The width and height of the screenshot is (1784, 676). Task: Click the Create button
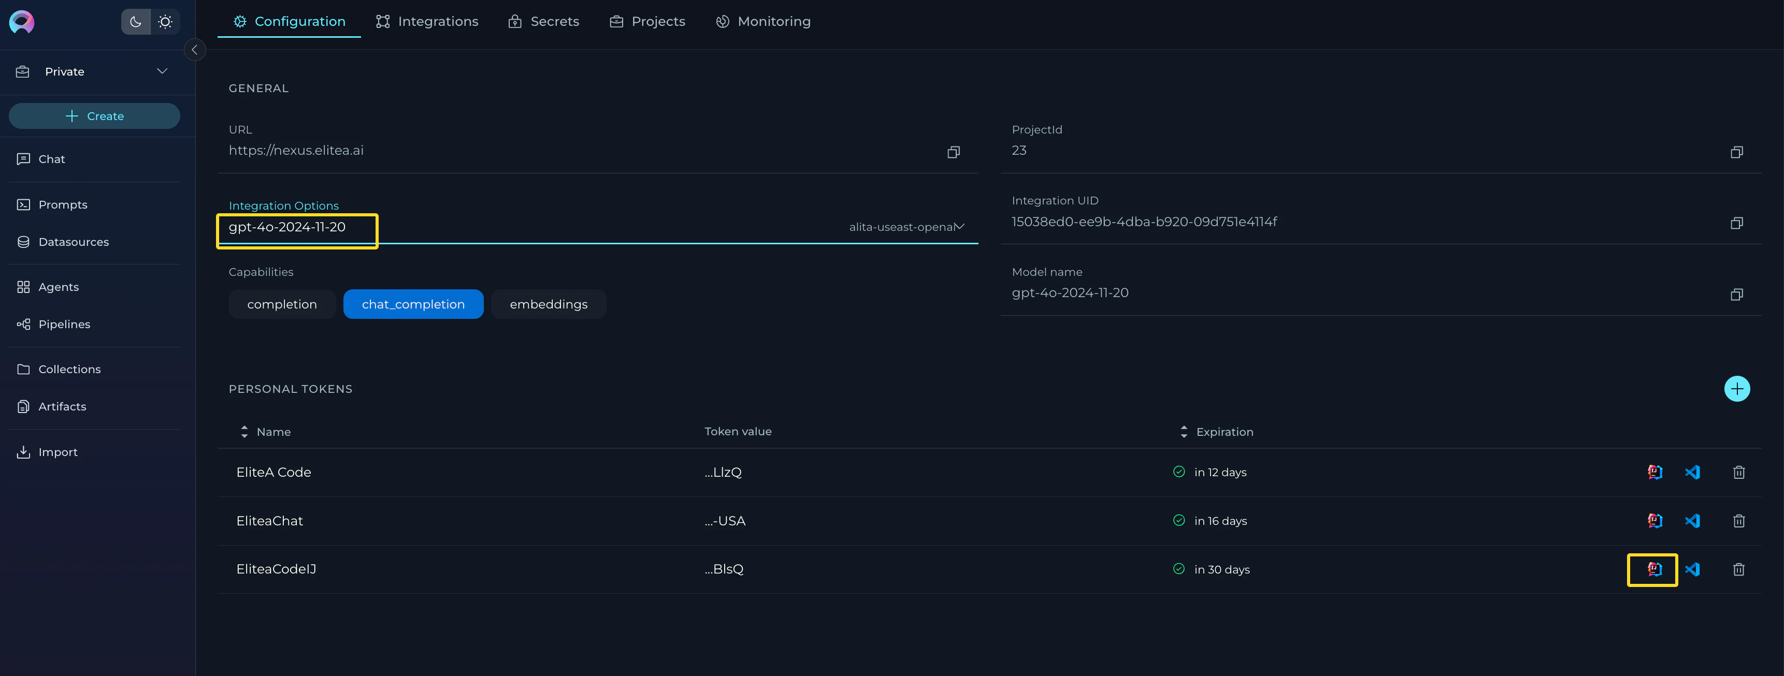(94, 116)
